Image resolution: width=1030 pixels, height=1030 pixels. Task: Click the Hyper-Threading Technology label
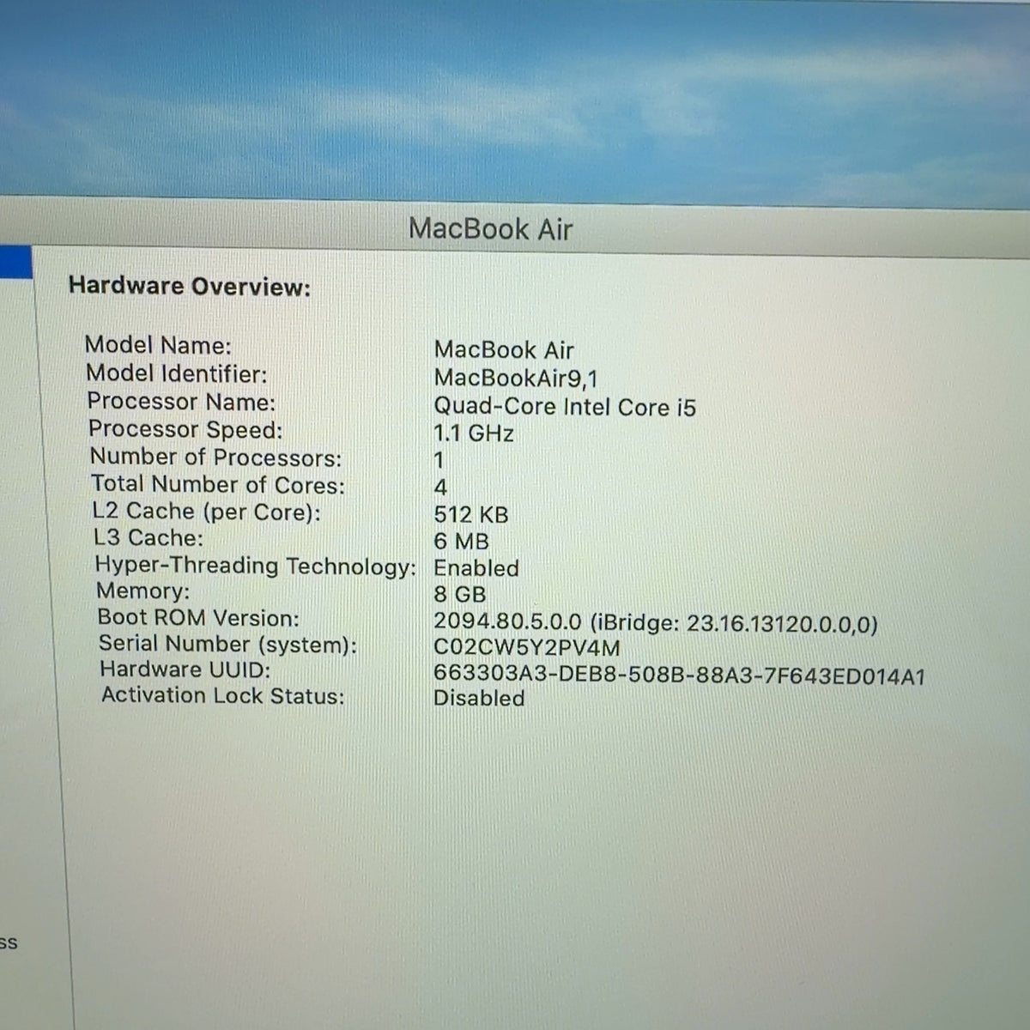[255, 566]
